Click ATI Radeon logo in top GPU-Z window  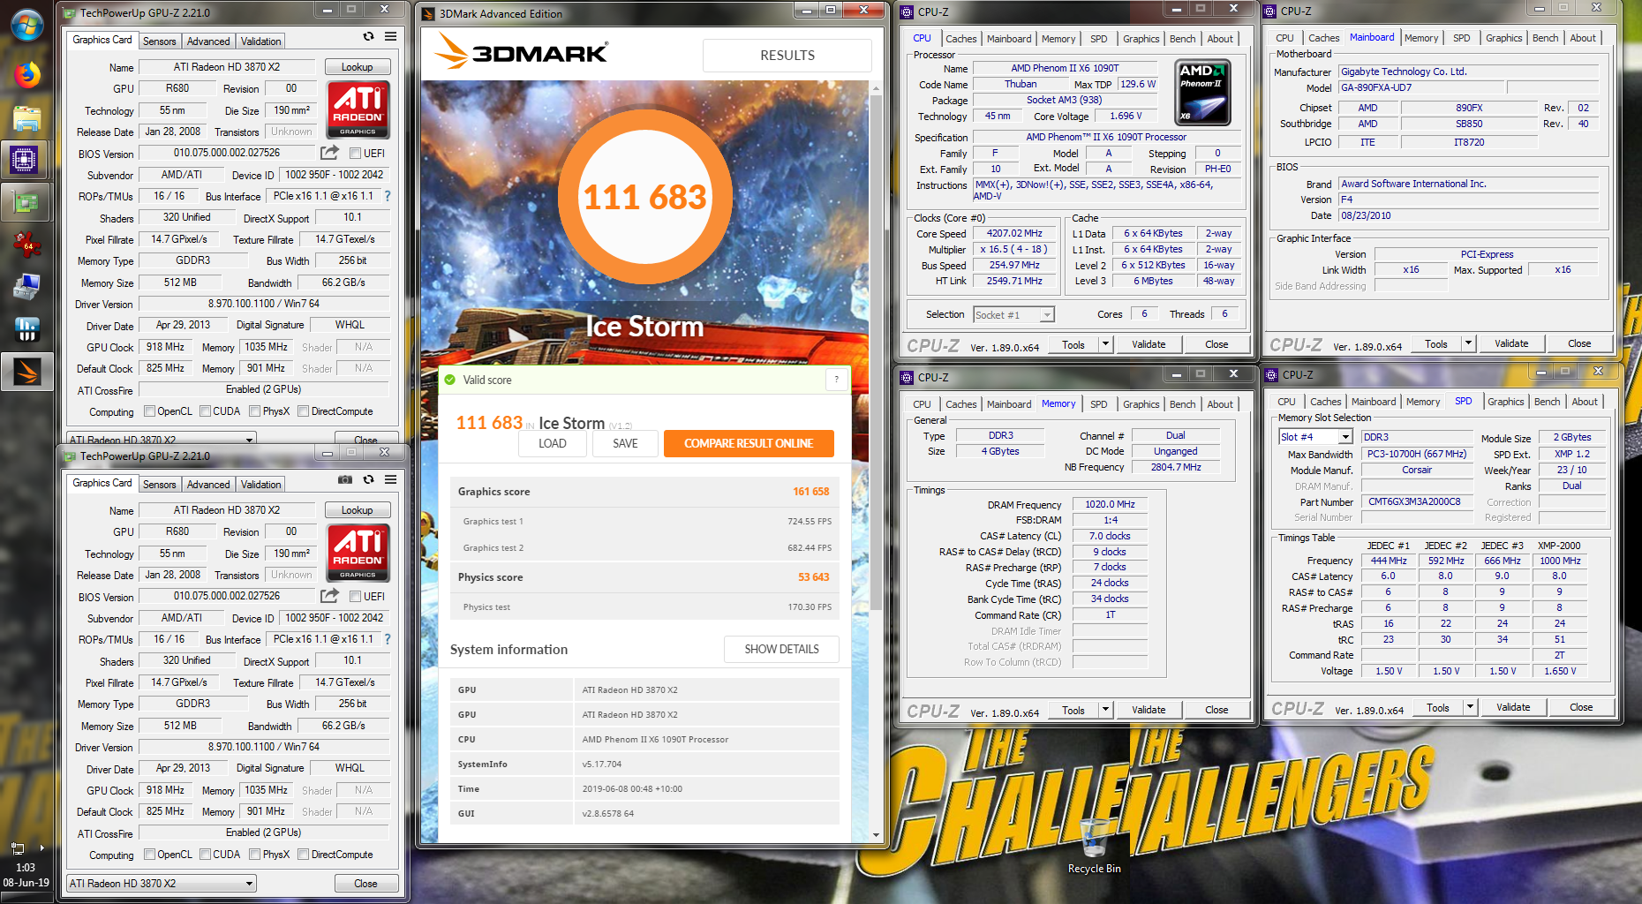click(358, 109)
